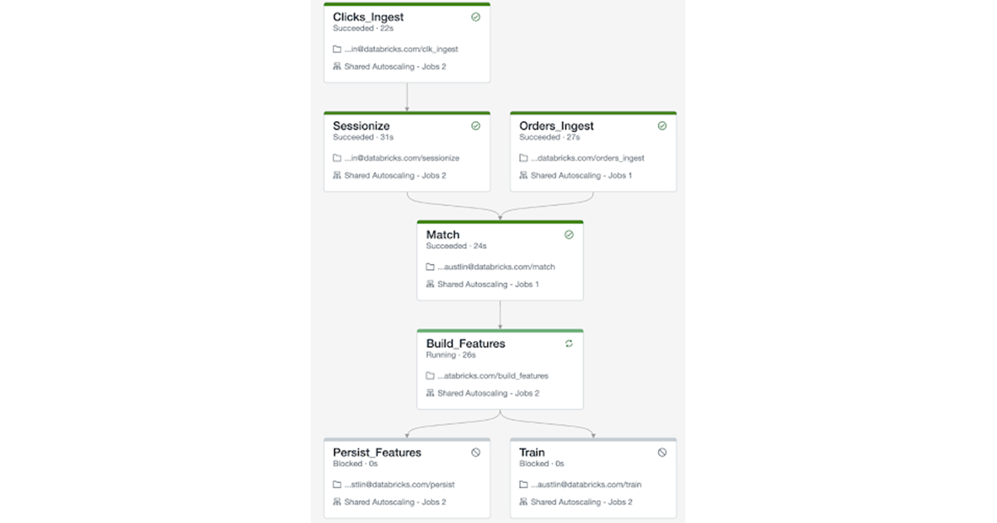Click the Train task blocked icon
The height and width of the screenshot is (523, 997).
pyautogui.click(x=662, y=452)
